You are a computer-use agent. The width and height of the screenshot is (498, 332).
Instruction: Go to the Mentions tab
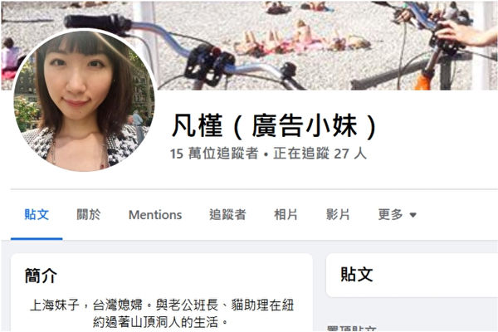point(155,215)
